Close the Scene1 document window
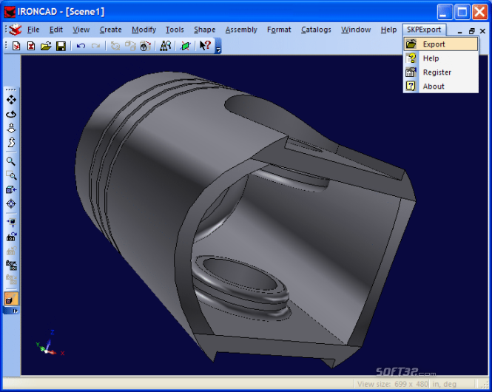The height and width of the screenshot is (392, 492). pos(482,31)
